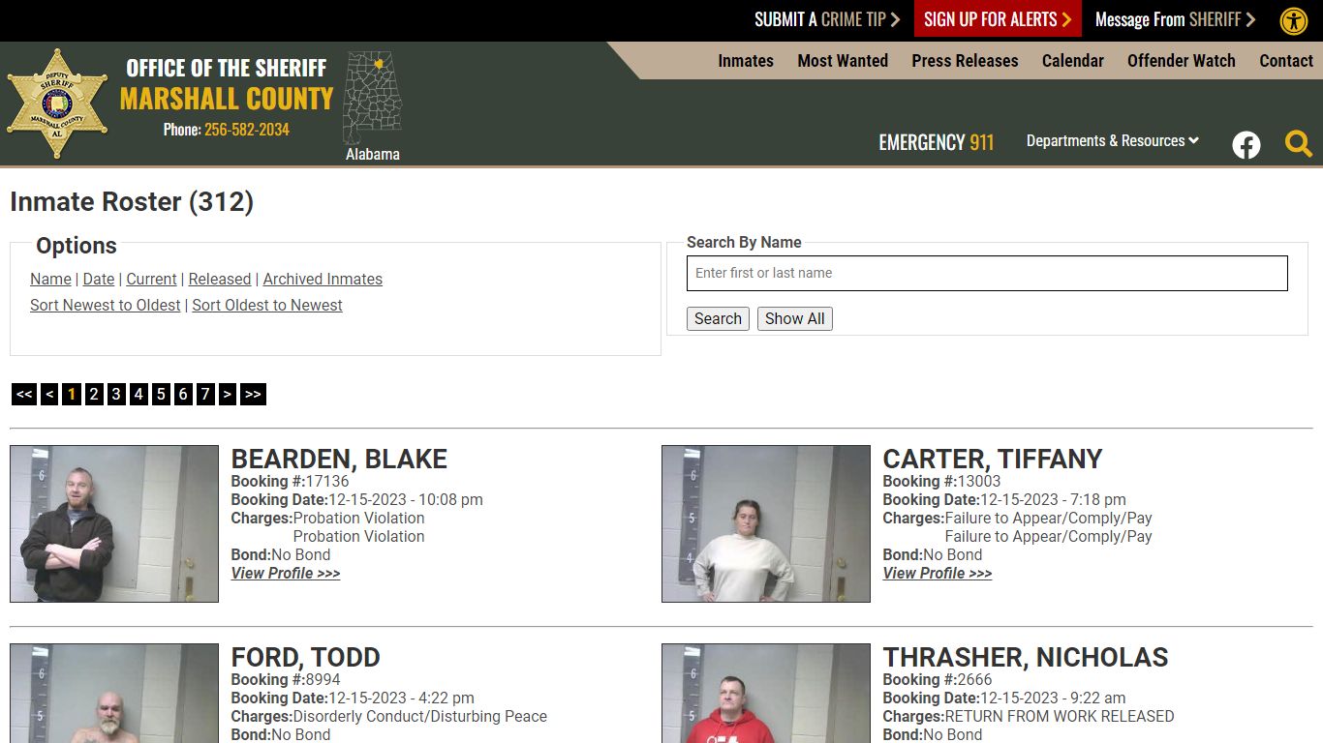
Task: Click the name FORD, TODD
Action: pos(306,657)
